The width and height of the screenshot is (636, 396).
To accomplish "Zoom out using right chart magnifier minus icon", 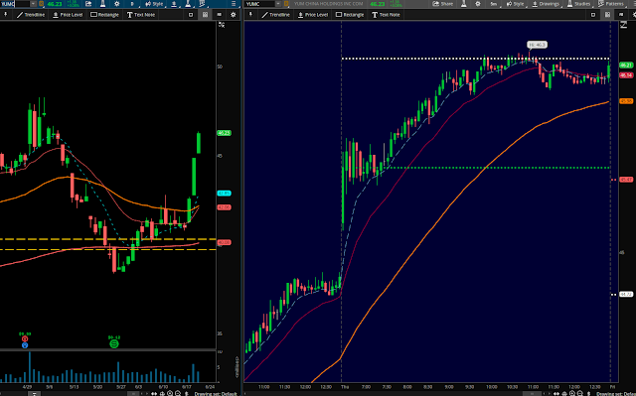I will pyautogui.click(x=580, y=393).
